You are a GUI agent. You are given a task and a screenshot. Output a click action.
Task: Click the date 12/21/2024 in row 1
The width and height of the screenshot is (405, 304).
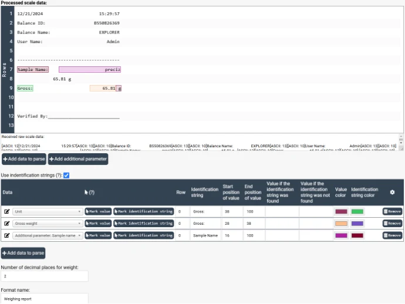[30, 13]
